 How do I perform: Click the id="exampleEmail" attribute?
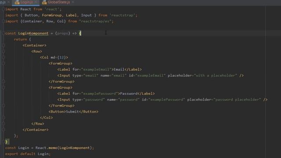click(x=147, y=75)
